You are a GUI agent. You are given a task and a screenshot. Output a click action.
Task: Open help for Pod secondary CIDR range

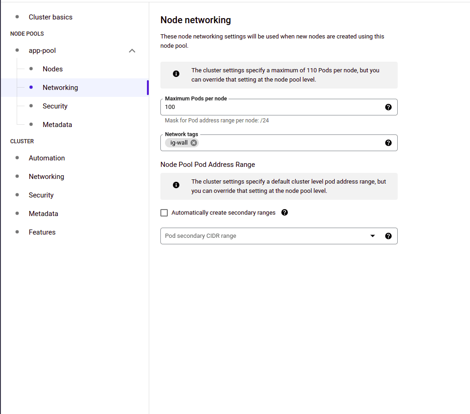pyautogui.click(x=388, y=236)
